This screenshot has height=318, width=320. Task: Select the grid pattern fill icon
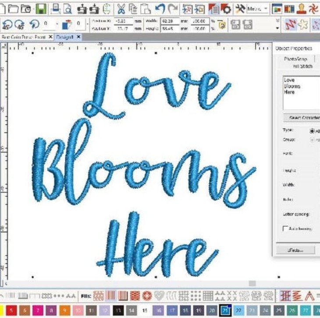(x=208, y=296)
